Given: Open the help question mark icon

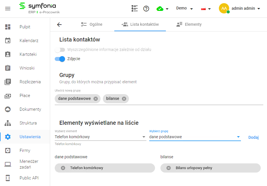Looking at the screenshot, I should pos(146,9).
